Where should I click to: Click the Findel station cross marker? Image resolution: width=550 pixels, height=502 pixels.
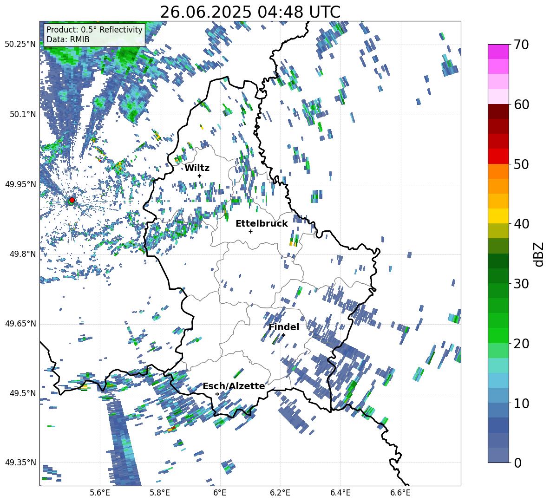point(283,335)
